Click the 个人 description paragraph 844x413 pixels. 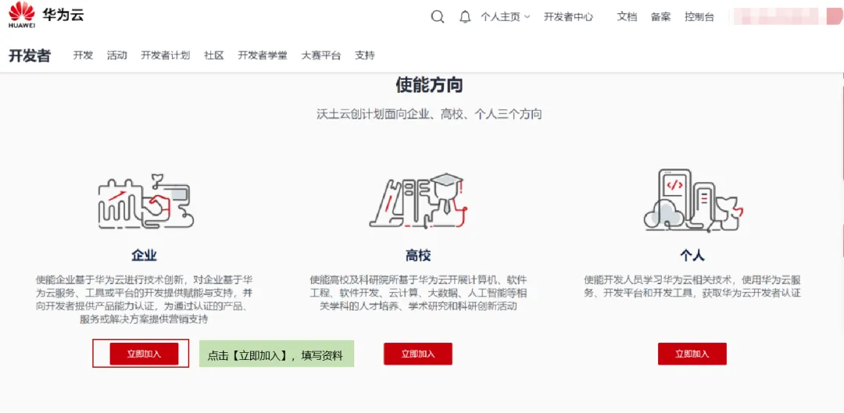(x=692, y=287)
